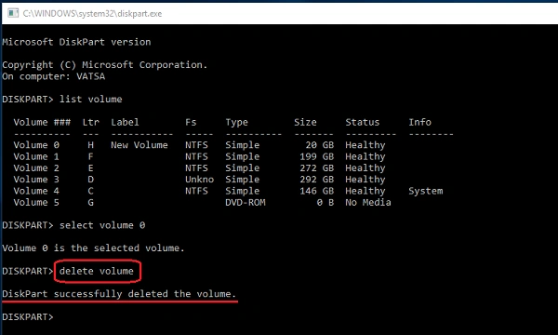The image size is (558, 335).
Task: Click the 'Label' column header
Action: point(125,122)
